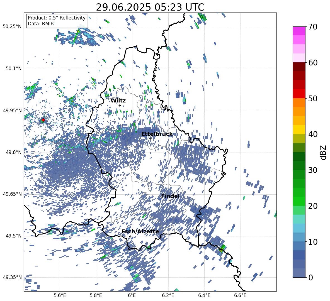Click the Findel location label
This screenshot has width=330, height=301.
click(170, 196)
